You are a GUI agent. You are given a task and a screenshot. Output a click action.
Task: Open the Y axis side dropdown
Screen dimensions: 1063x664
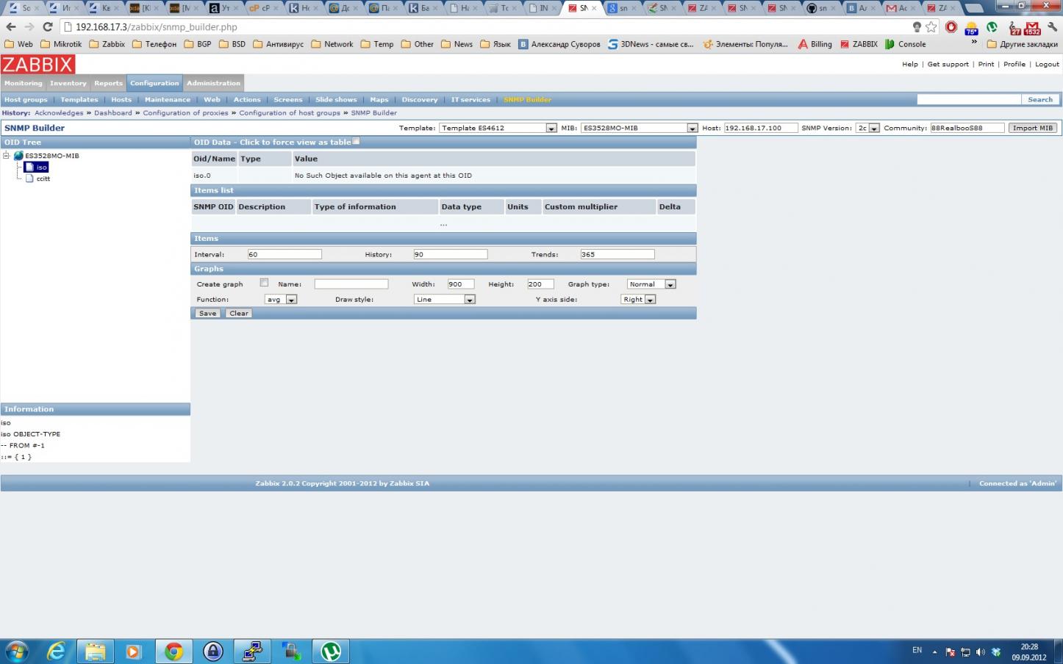(x=638, y=300)
